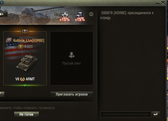Click the add-player icon in empty slot
168x121 pixels.
coord(72,55)
